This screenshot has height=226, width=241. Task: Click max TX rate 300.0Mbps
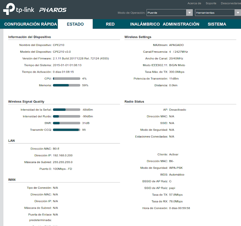click(177, 72)
